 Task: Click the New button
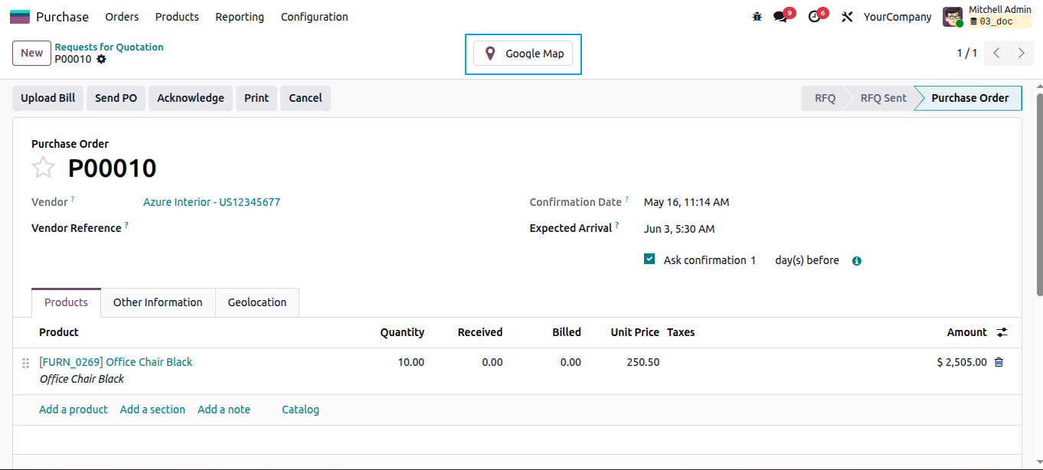[x=31, y=53]
